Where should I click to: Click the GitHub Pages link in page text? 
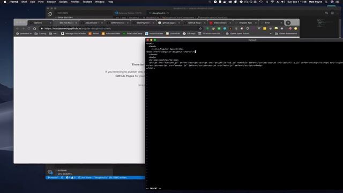[x=125, y=76]
